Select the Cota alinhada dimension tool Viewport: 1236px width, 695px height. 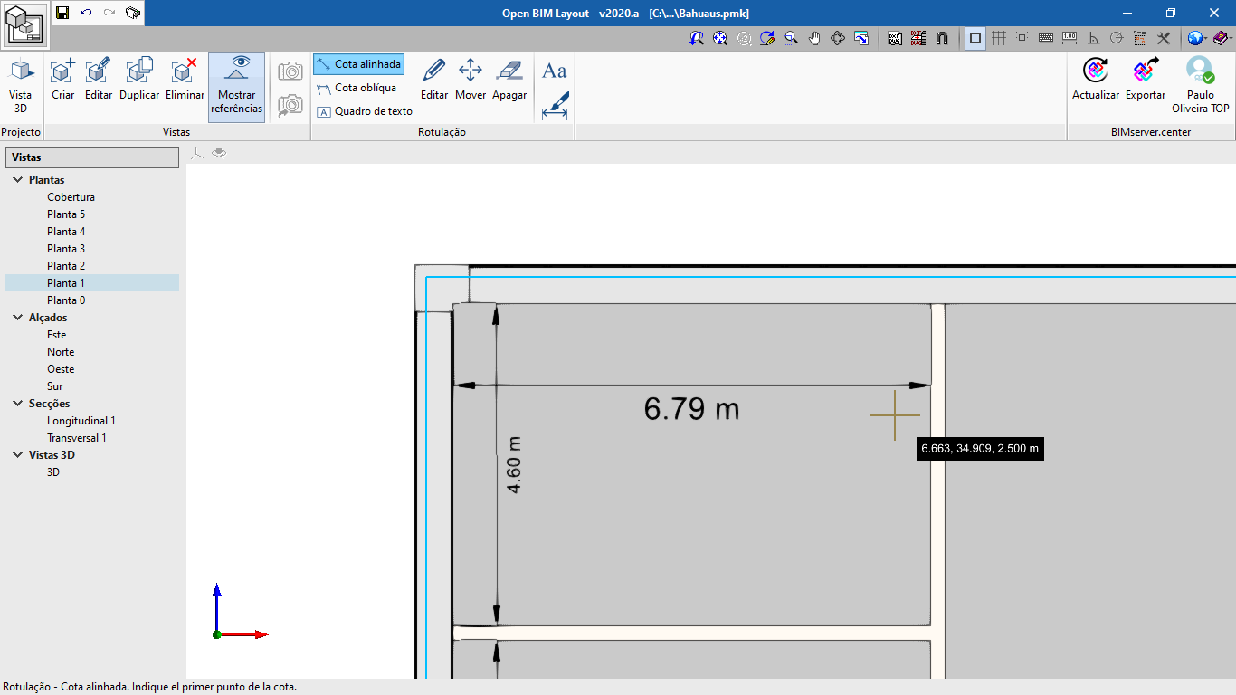click(x=358, y=63)
